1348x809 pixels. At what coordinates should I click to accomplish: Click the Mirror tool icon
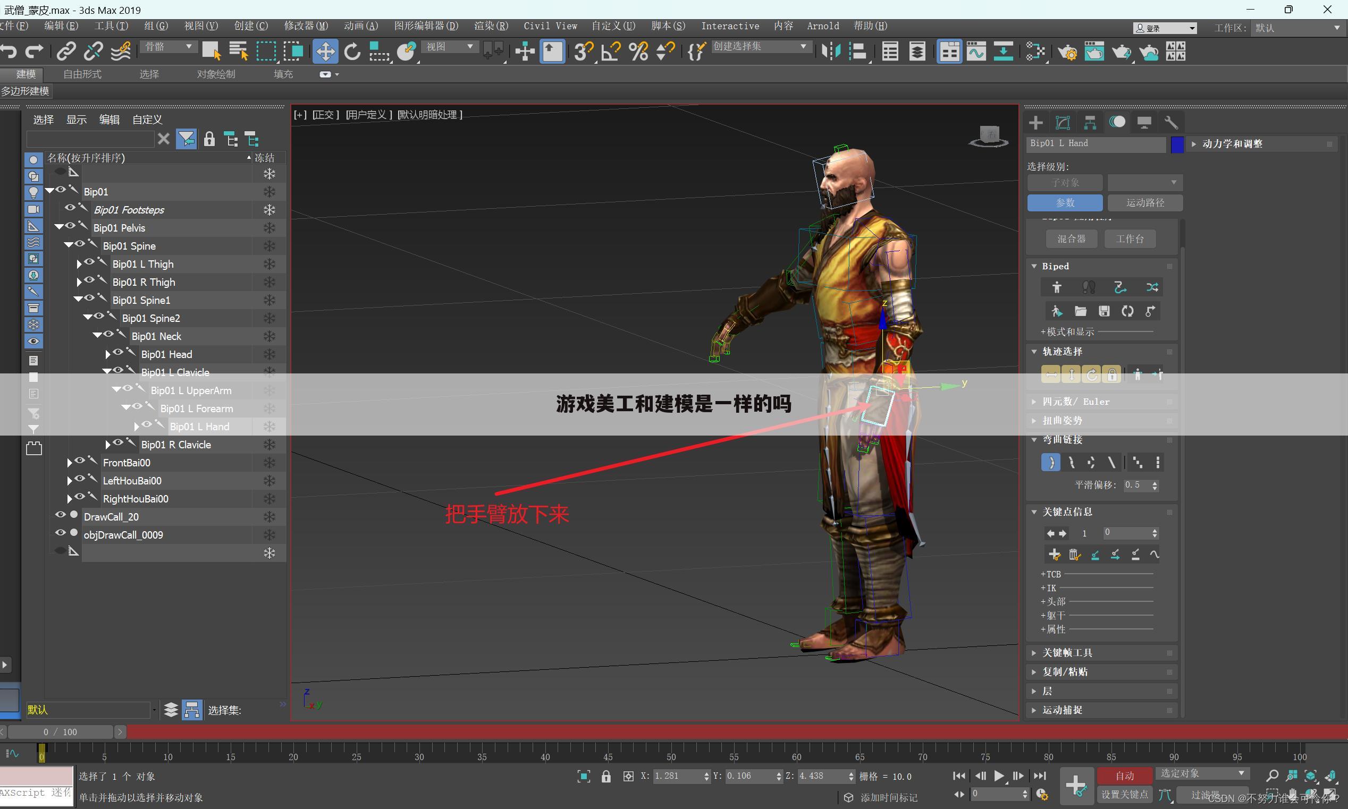click(830, 52)
